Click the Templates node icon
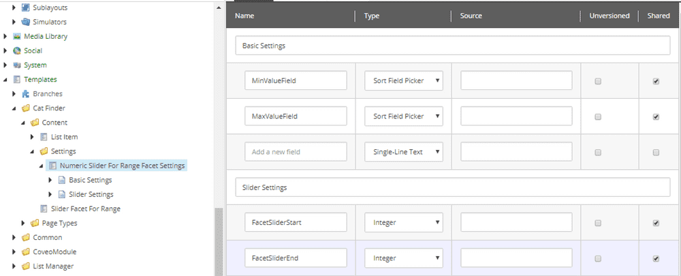 click(x=17, y=80)
